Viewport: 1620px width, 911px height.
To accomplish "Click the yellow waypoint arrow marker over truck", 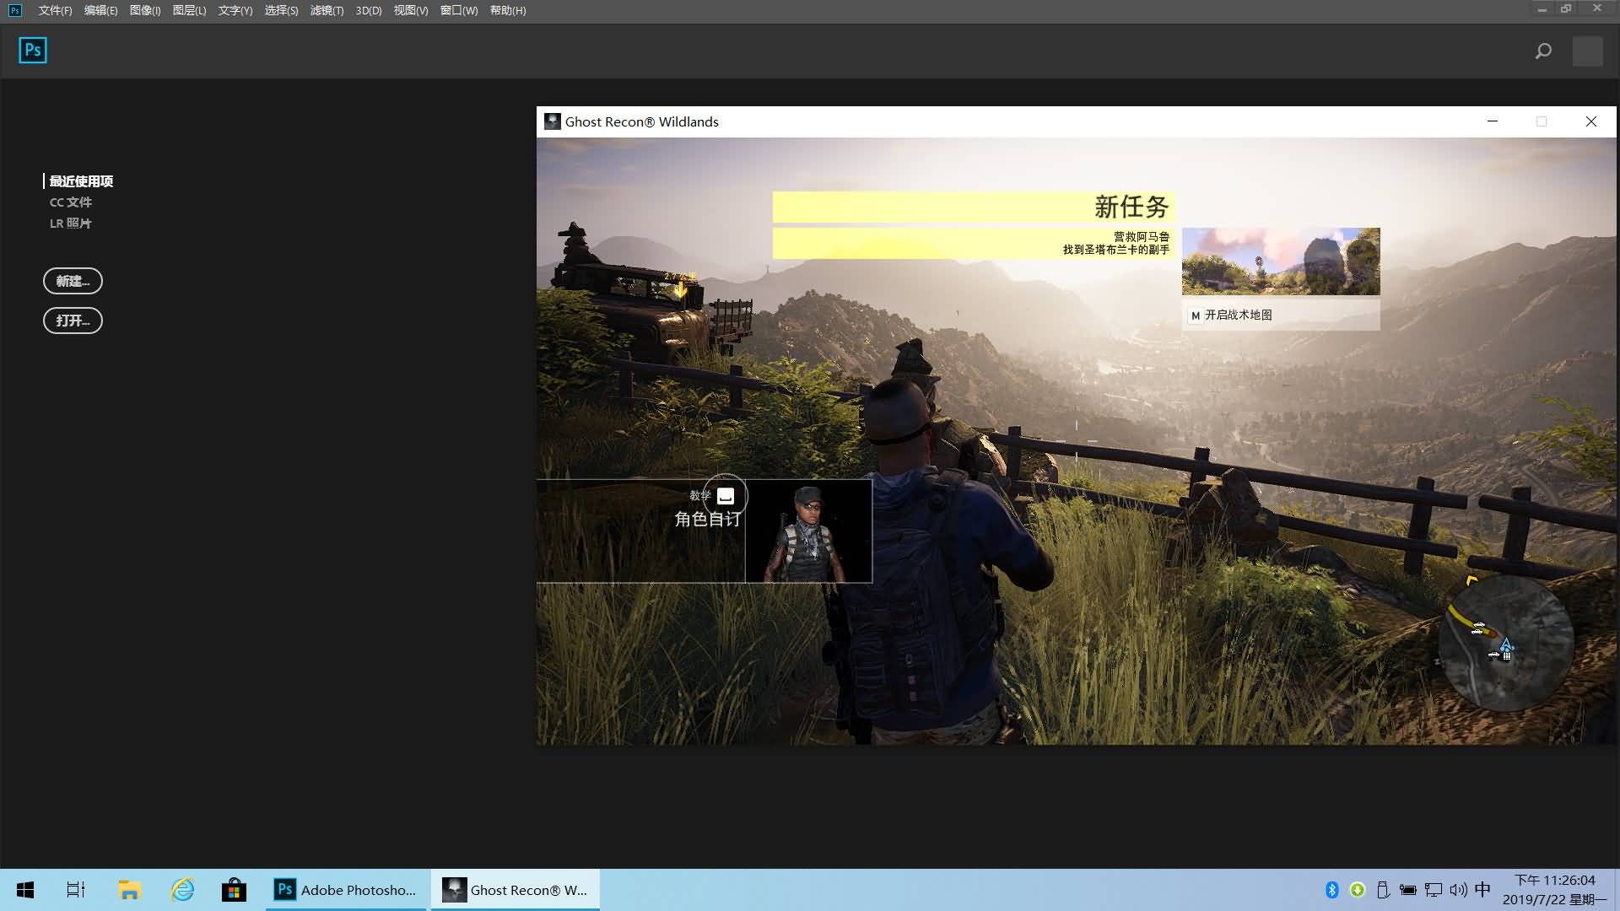I will tap(680, 289).
